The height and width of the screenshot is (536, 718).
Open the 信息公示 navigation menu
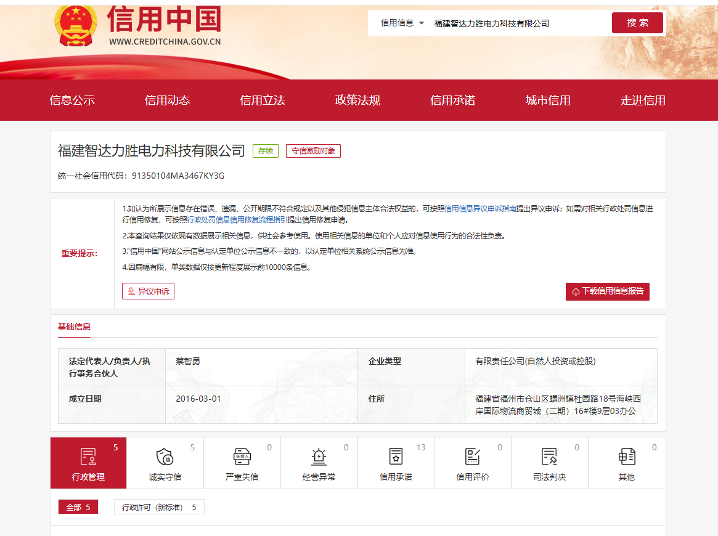(x=72, y=100)
